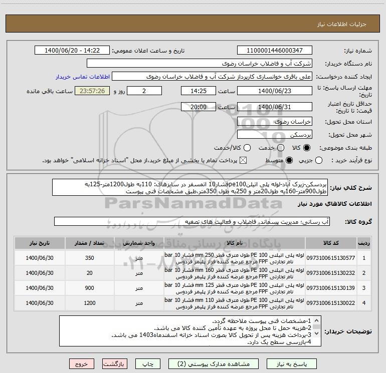Open اطلاعات تماس خریدار link

pos(83,77)
